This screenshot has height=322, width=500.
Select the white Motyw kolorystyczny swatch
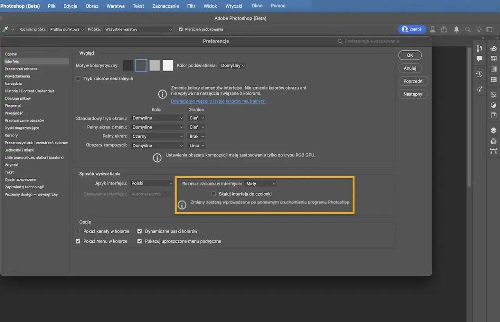(x=168, y=65)
